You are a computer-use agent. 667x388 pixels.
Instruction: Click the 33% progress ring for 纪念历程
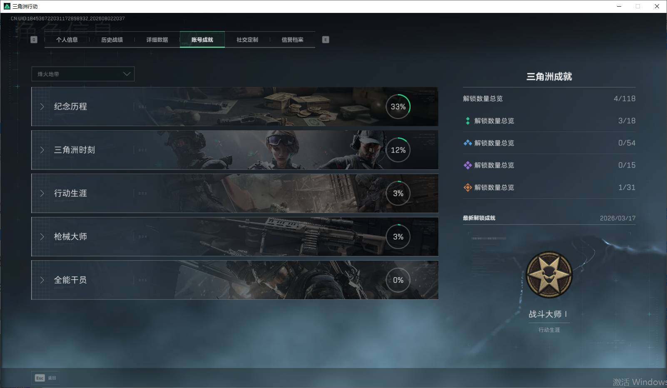pyautogui.click(x=398, y=107)
